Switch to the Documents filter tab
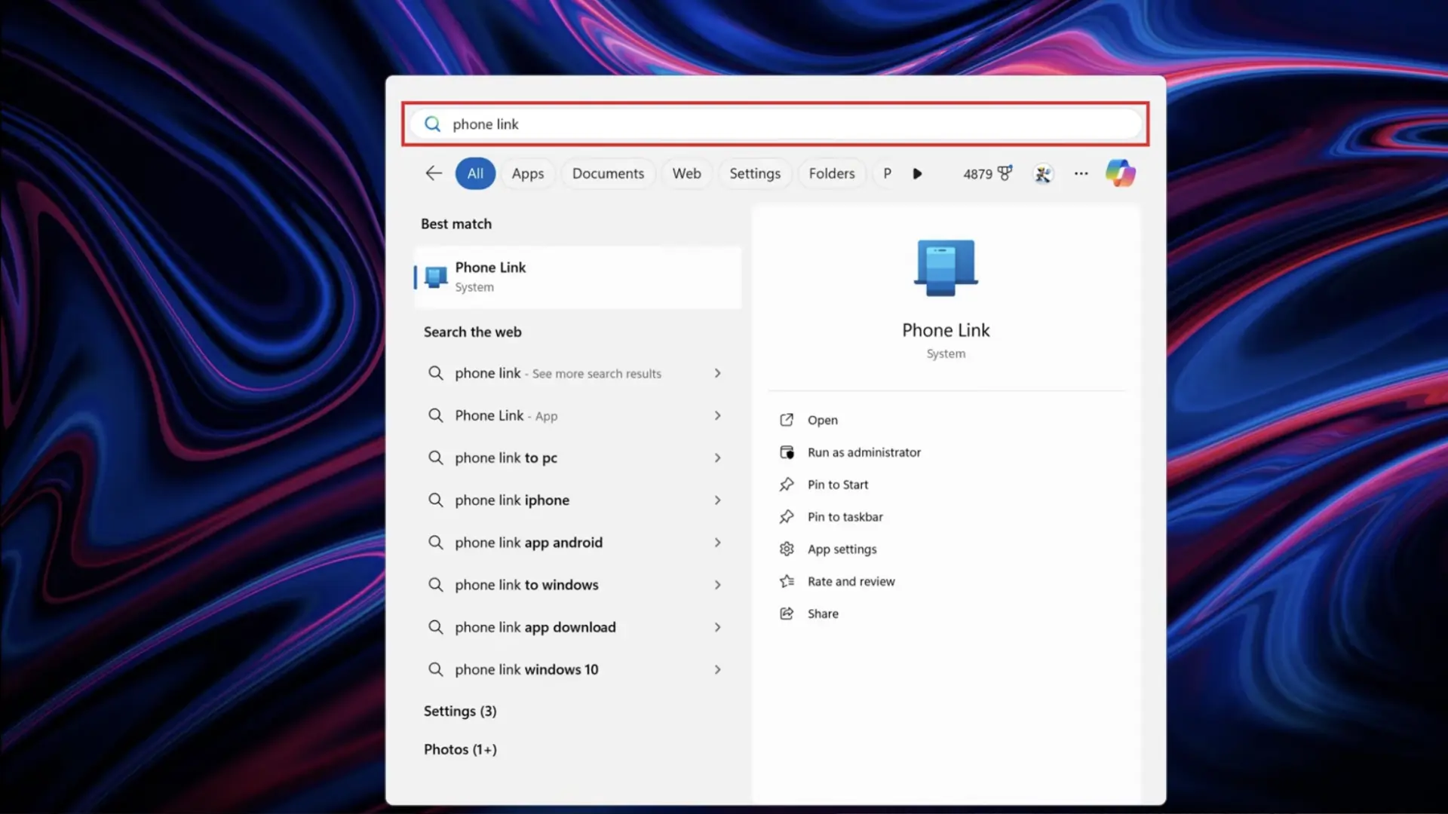This screenshot has width=1448, height=814. (608, 173)
